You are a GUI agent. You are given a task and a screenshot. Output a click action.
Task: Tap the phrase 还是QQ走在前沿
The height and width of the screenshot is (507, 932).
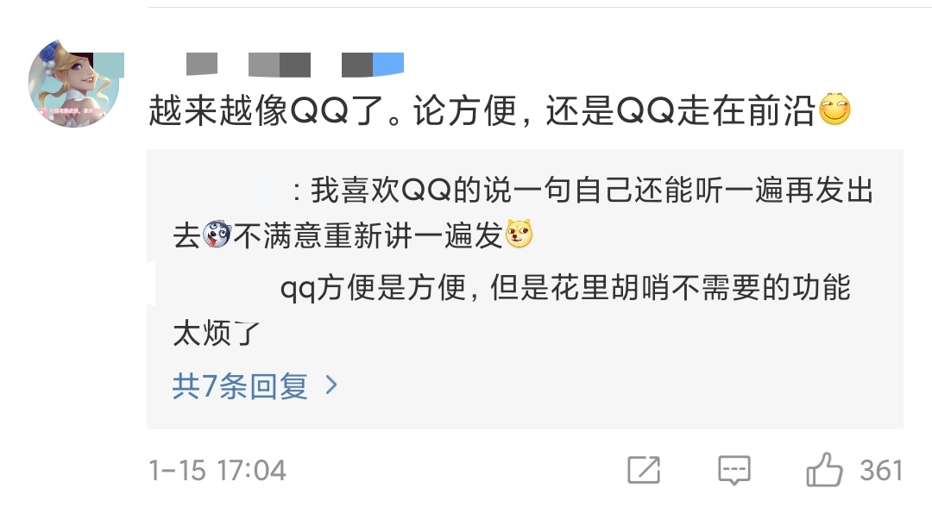(x=680, y=110)
